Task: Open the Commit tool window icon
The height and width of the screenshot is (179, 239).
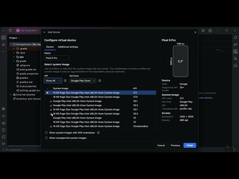Action: [x=3, y=44]
